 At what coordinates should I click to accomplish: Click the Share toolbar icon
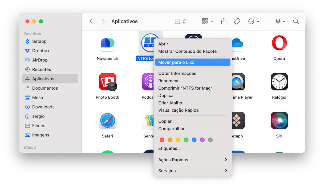point(224,21)
